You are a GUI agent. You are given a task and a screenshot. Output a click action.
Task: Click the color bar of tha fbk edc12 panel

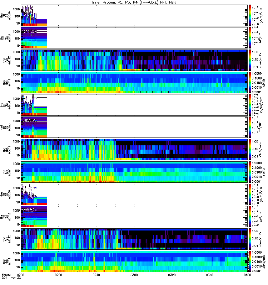pyautogui.click(x=250, y=60)
